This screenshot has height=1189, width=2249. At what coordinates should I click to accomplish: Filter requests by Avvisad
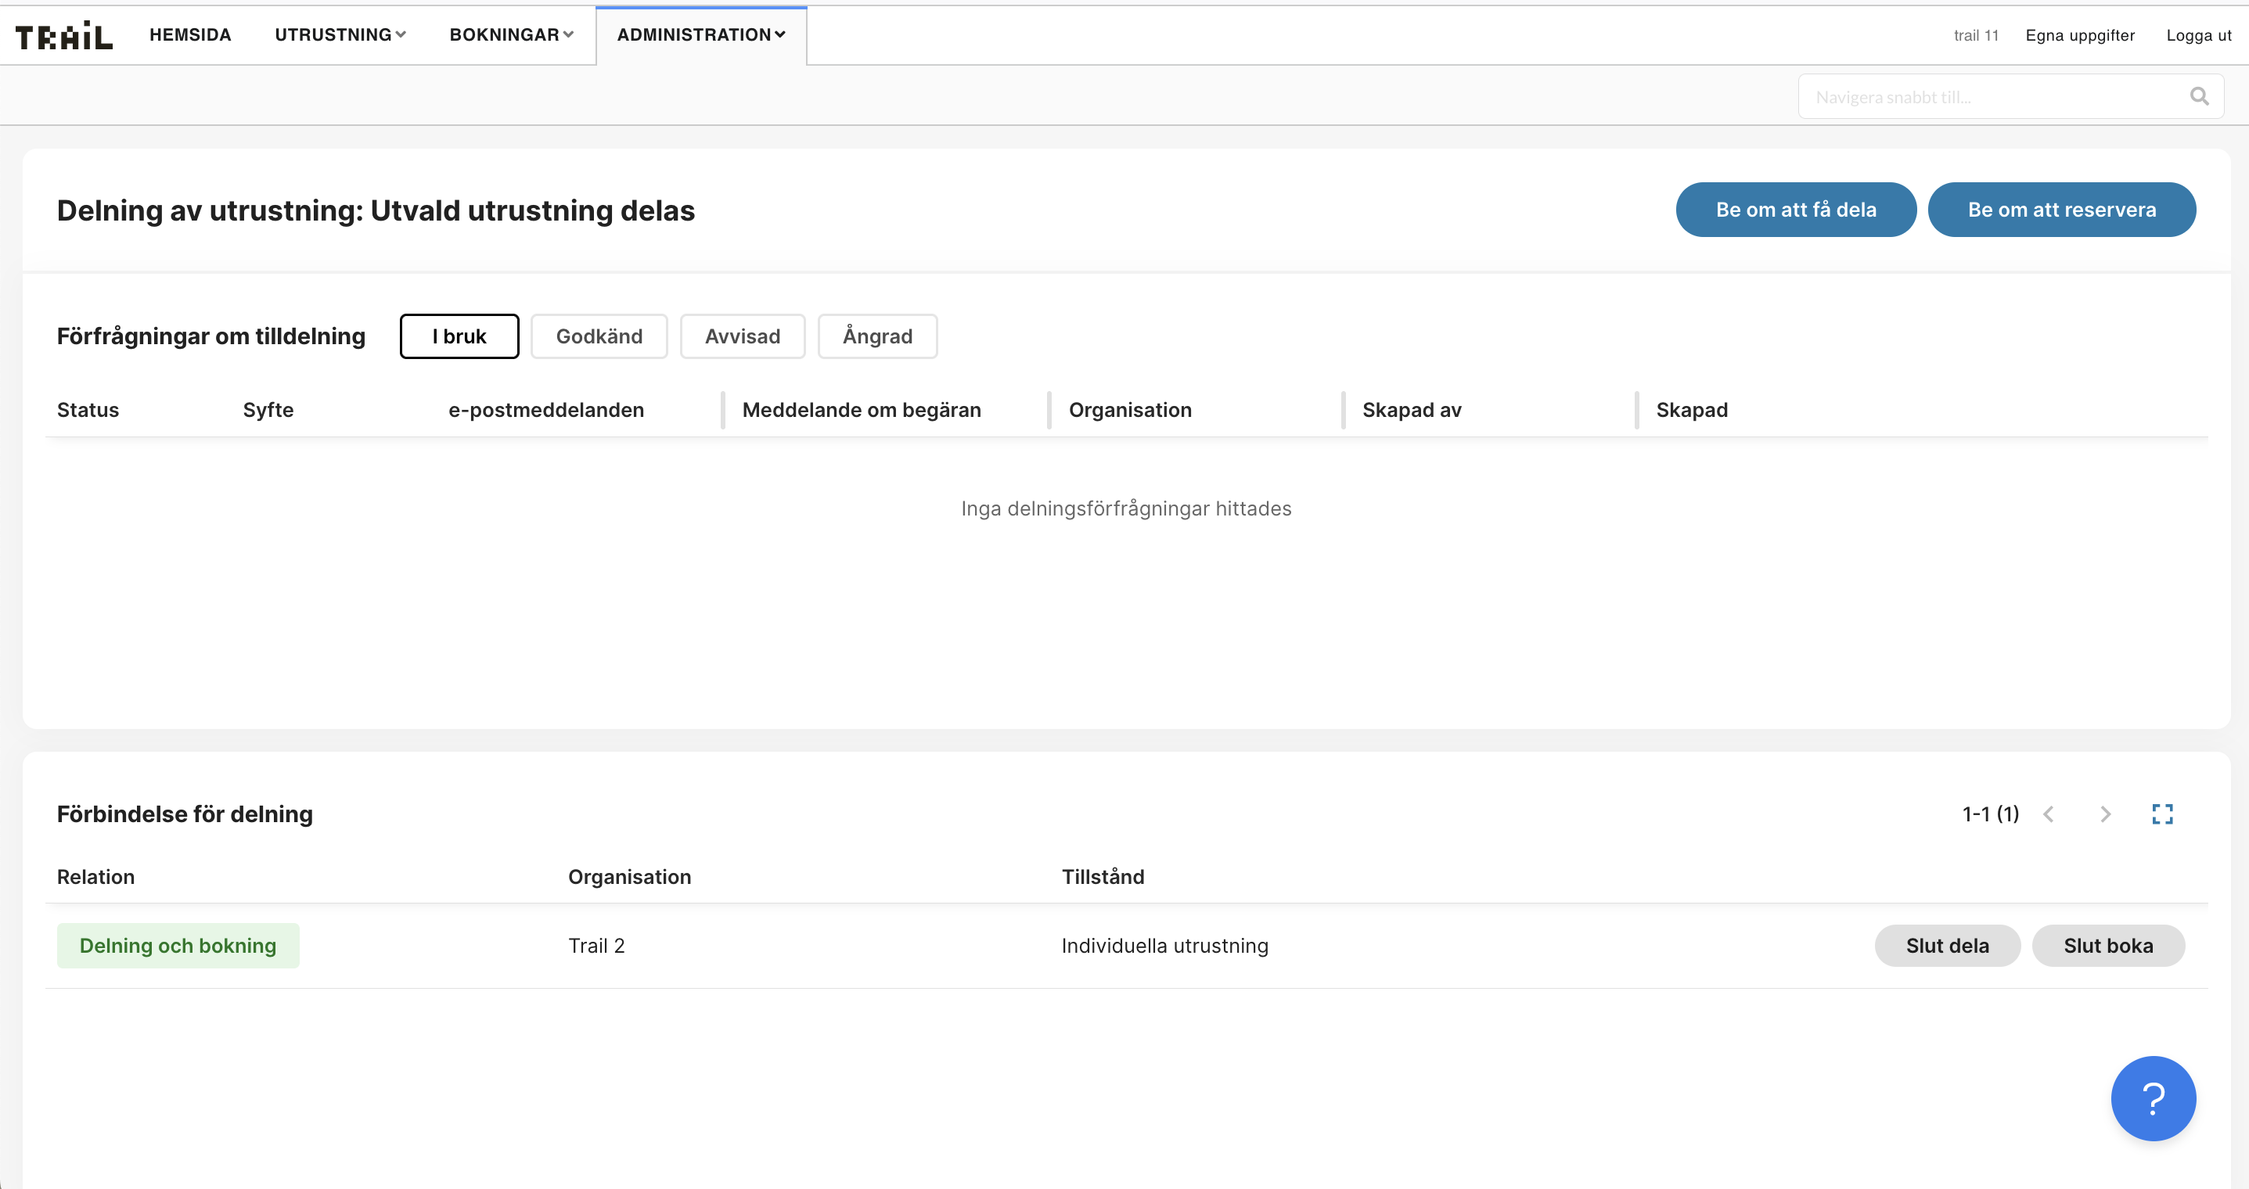(742, 336)
